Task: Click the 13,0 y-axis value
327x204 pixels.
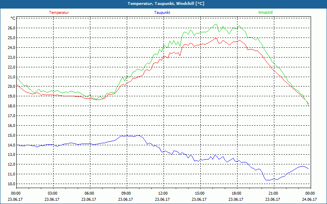Action: pyautogui.click(x=12, y=155)
